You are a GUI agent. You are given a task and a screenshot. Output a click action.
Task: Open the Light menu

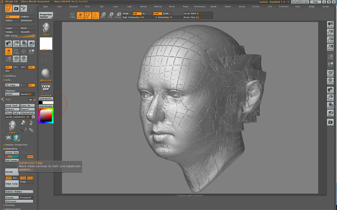click(130, 7)
